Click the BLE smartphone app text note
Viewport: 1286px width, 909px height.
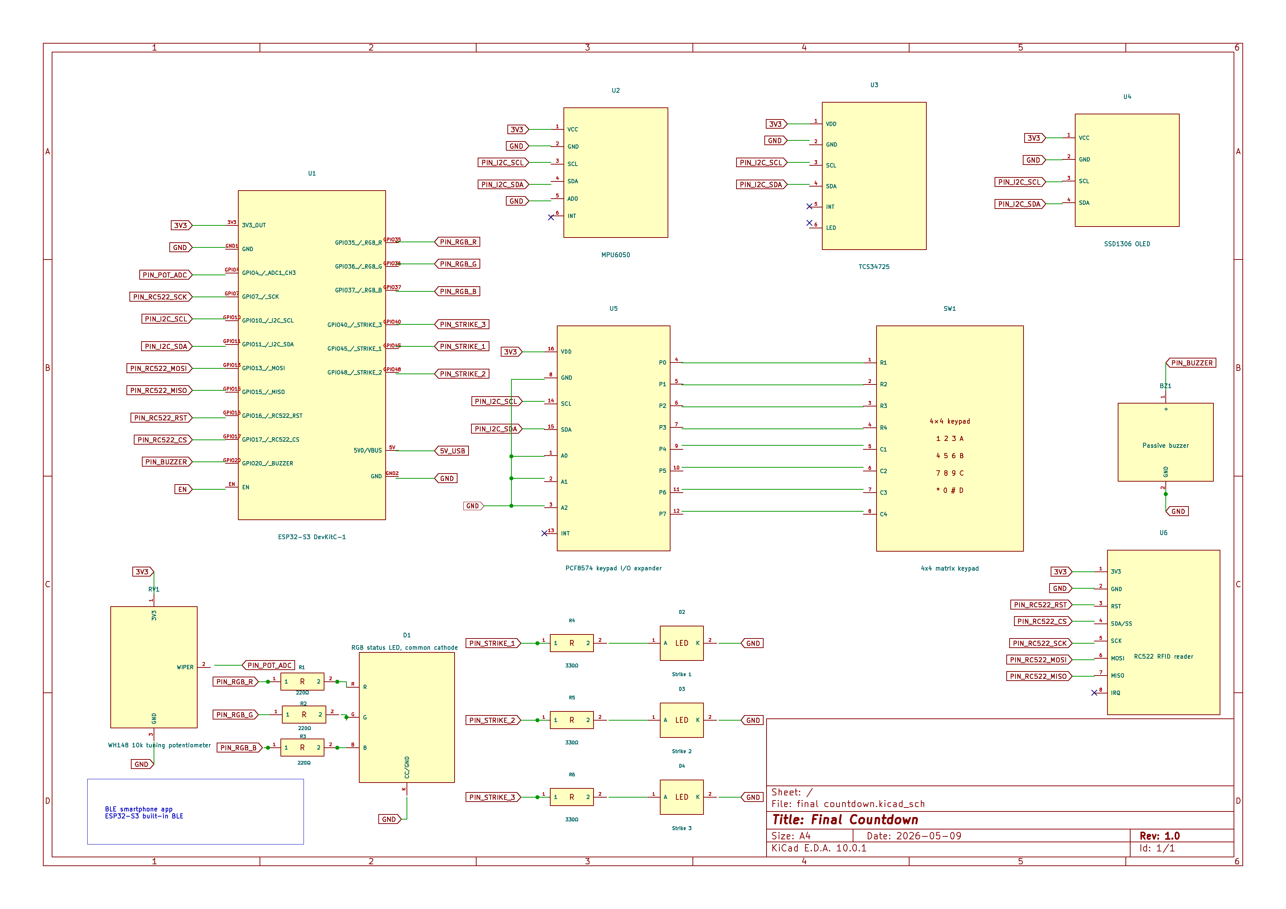(144, 813)
